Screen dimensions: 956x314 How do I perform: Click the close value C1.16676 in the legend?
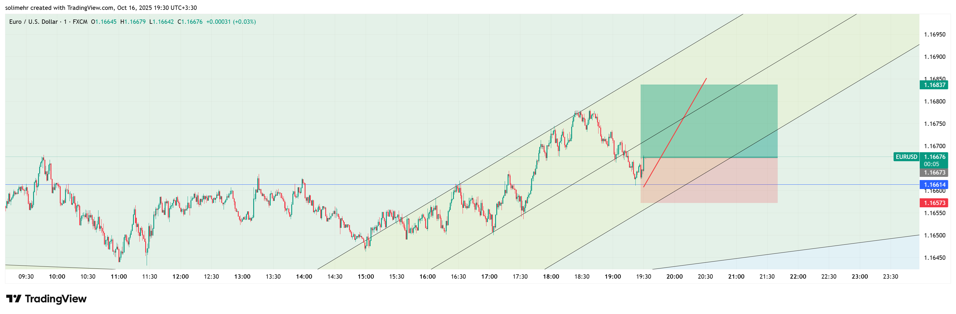[x=191, y=22]
